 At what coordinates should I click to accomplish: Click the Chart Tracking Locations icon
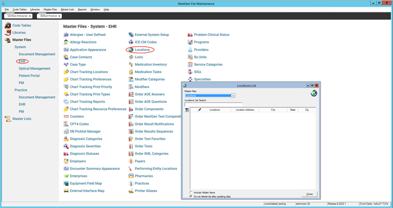point(66,72)
